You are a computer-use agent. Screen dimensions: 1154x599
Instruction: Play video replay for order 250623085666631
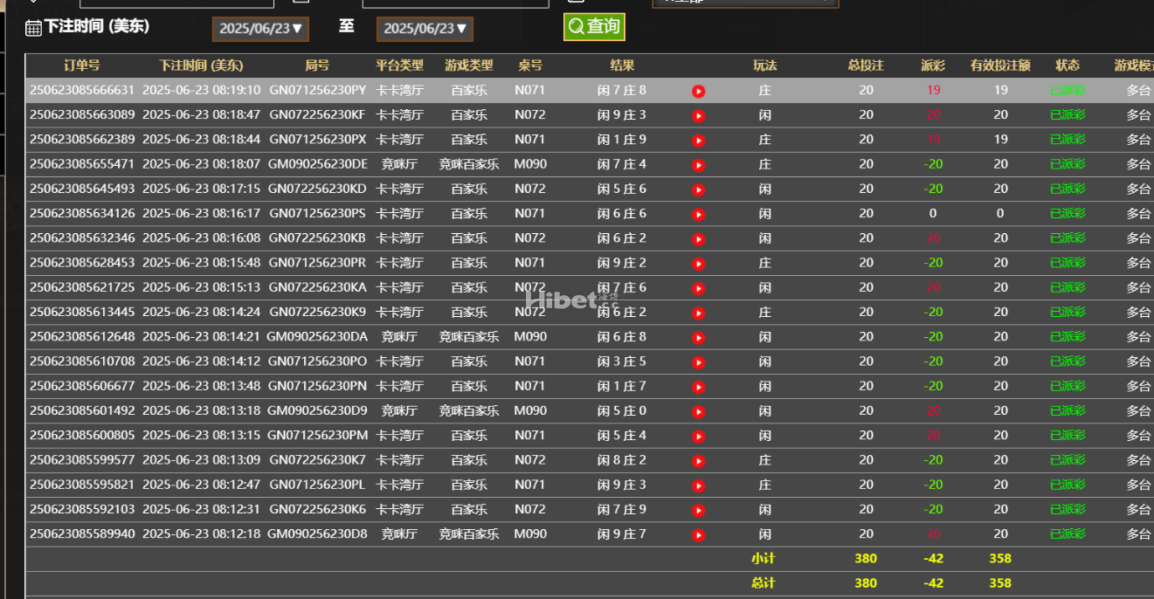(698, 91)
